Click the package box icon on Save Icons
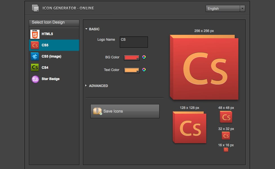Viewport: 275px width, 169px height. click(97, 111)
